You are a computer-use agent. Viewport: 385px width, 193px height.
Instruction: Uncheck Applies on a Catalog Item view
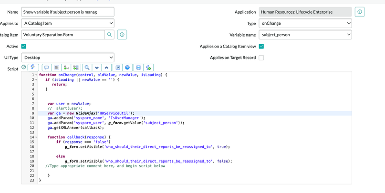(x=261, y=46)
